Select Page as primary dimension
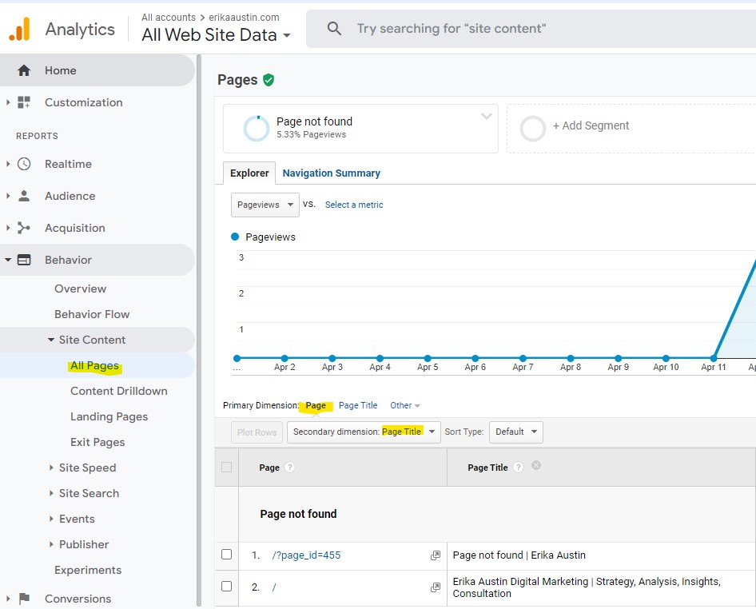 pos(316,405)
